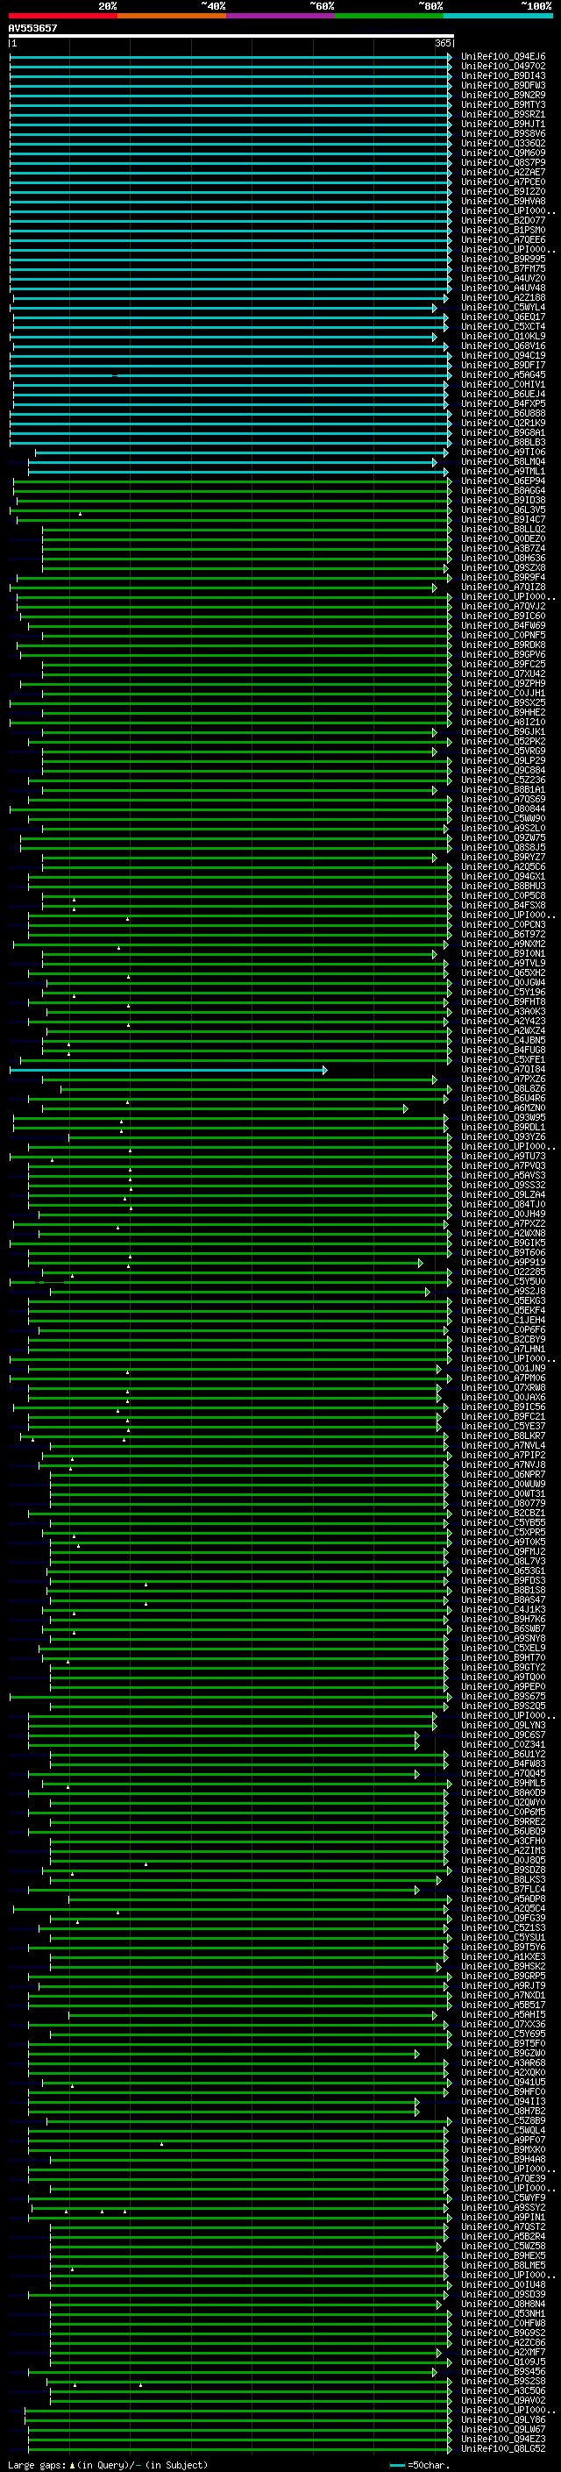Select the UniRef100_B8LMQ4 label
The image size is (561, 2472).
click(x=503, y=461)
